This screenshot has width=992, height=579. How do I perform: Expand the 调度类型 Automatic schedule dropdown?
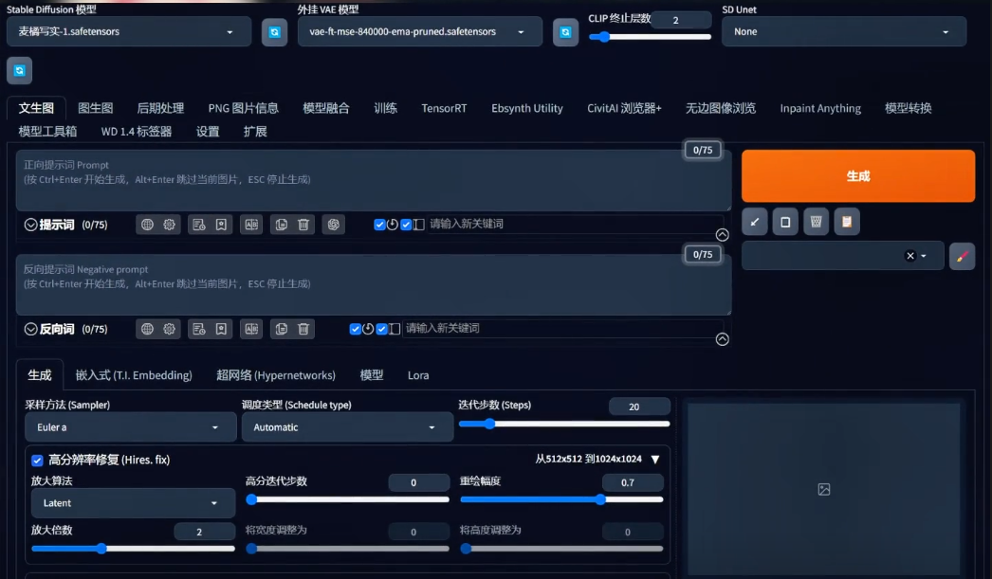click(346, 427)
